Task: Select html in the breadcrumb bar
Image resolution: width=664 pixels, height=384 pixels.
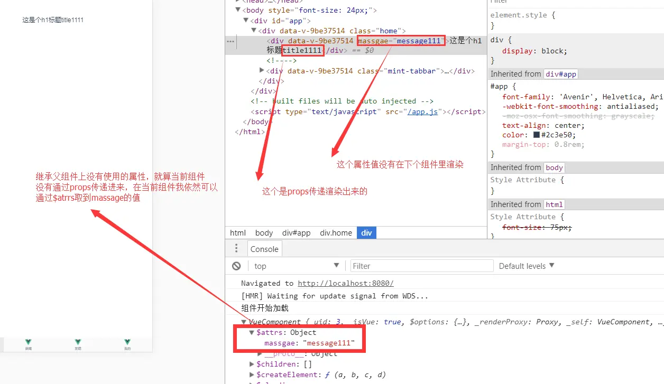Action: [x=238, y=233]
